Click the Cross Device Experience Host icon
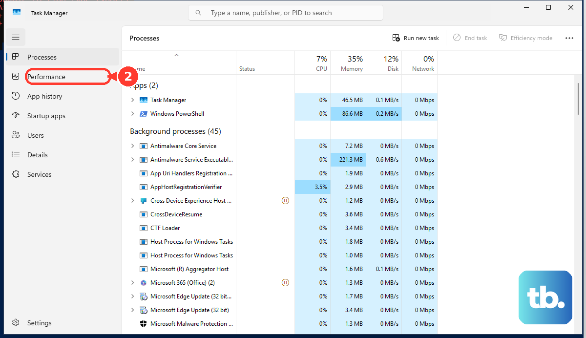This screenshot has height=338, width=586. (144, 201)
